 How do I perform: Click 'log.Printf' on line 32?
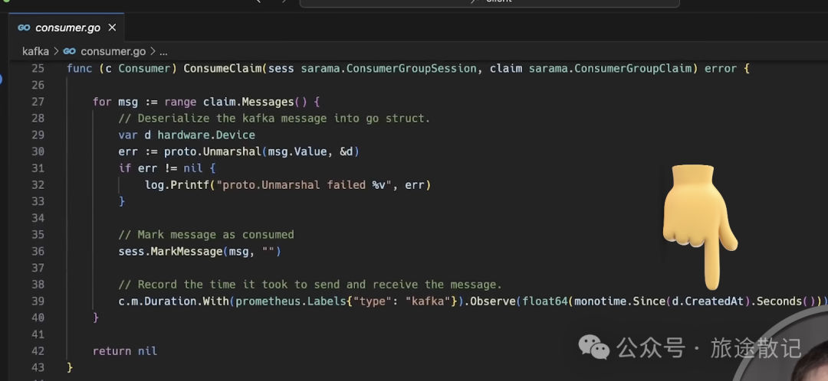click(177, 185)
